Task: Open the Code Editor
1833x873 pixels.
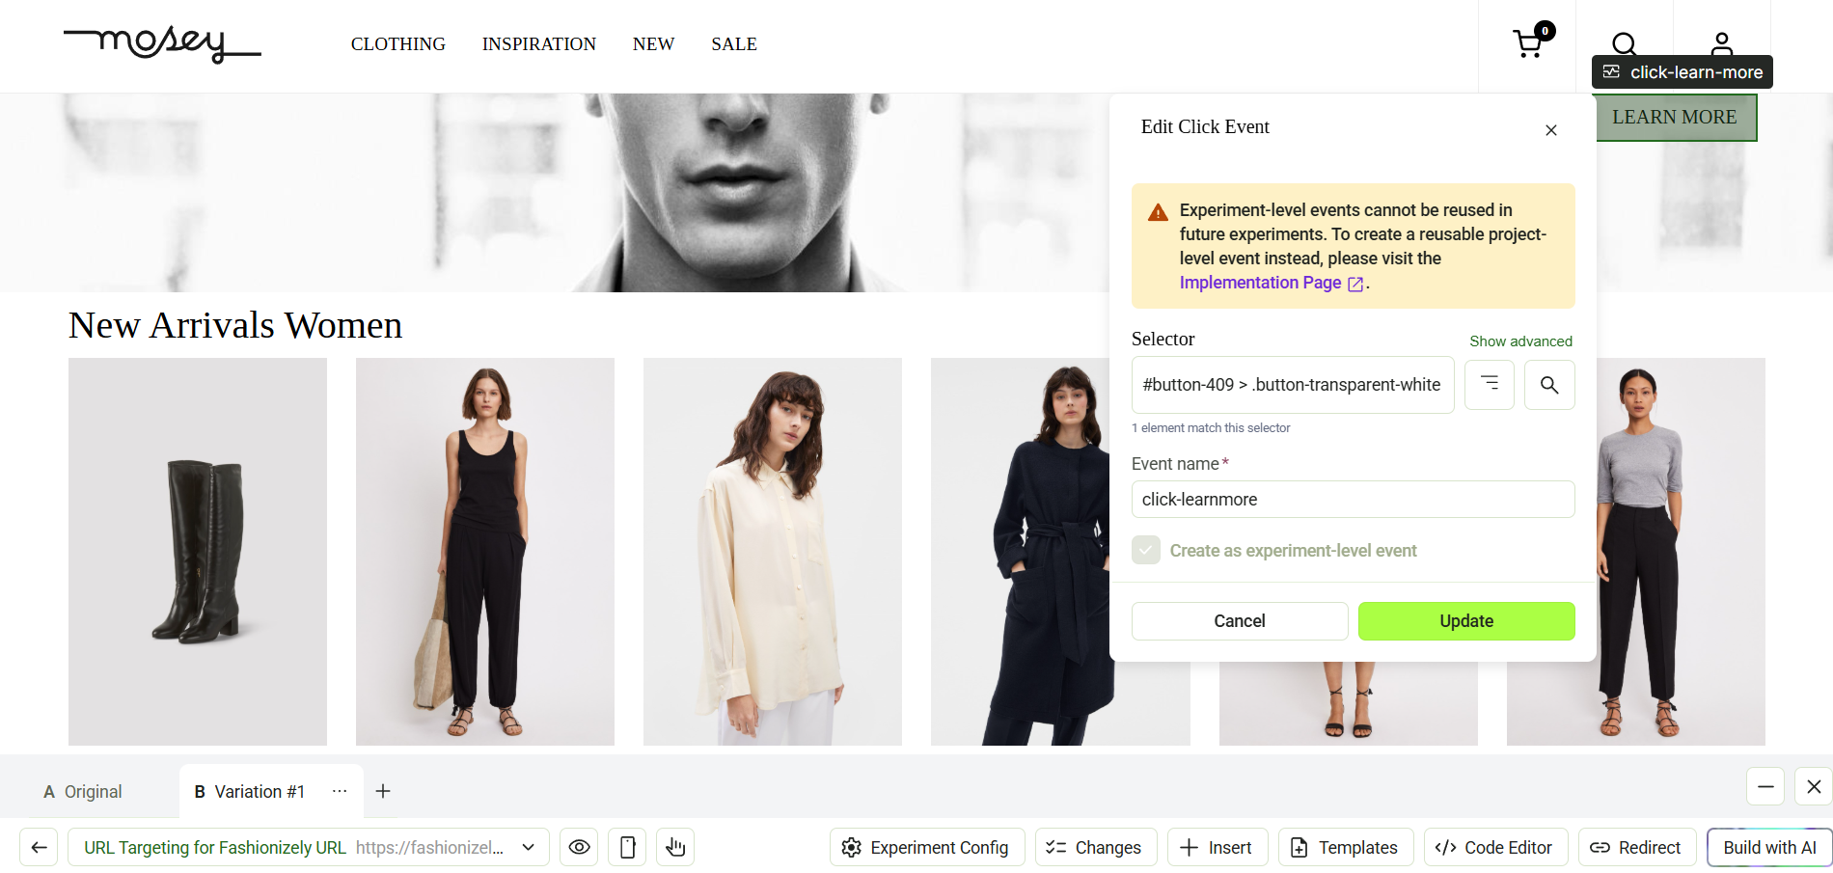Action: click(1495, 847)
